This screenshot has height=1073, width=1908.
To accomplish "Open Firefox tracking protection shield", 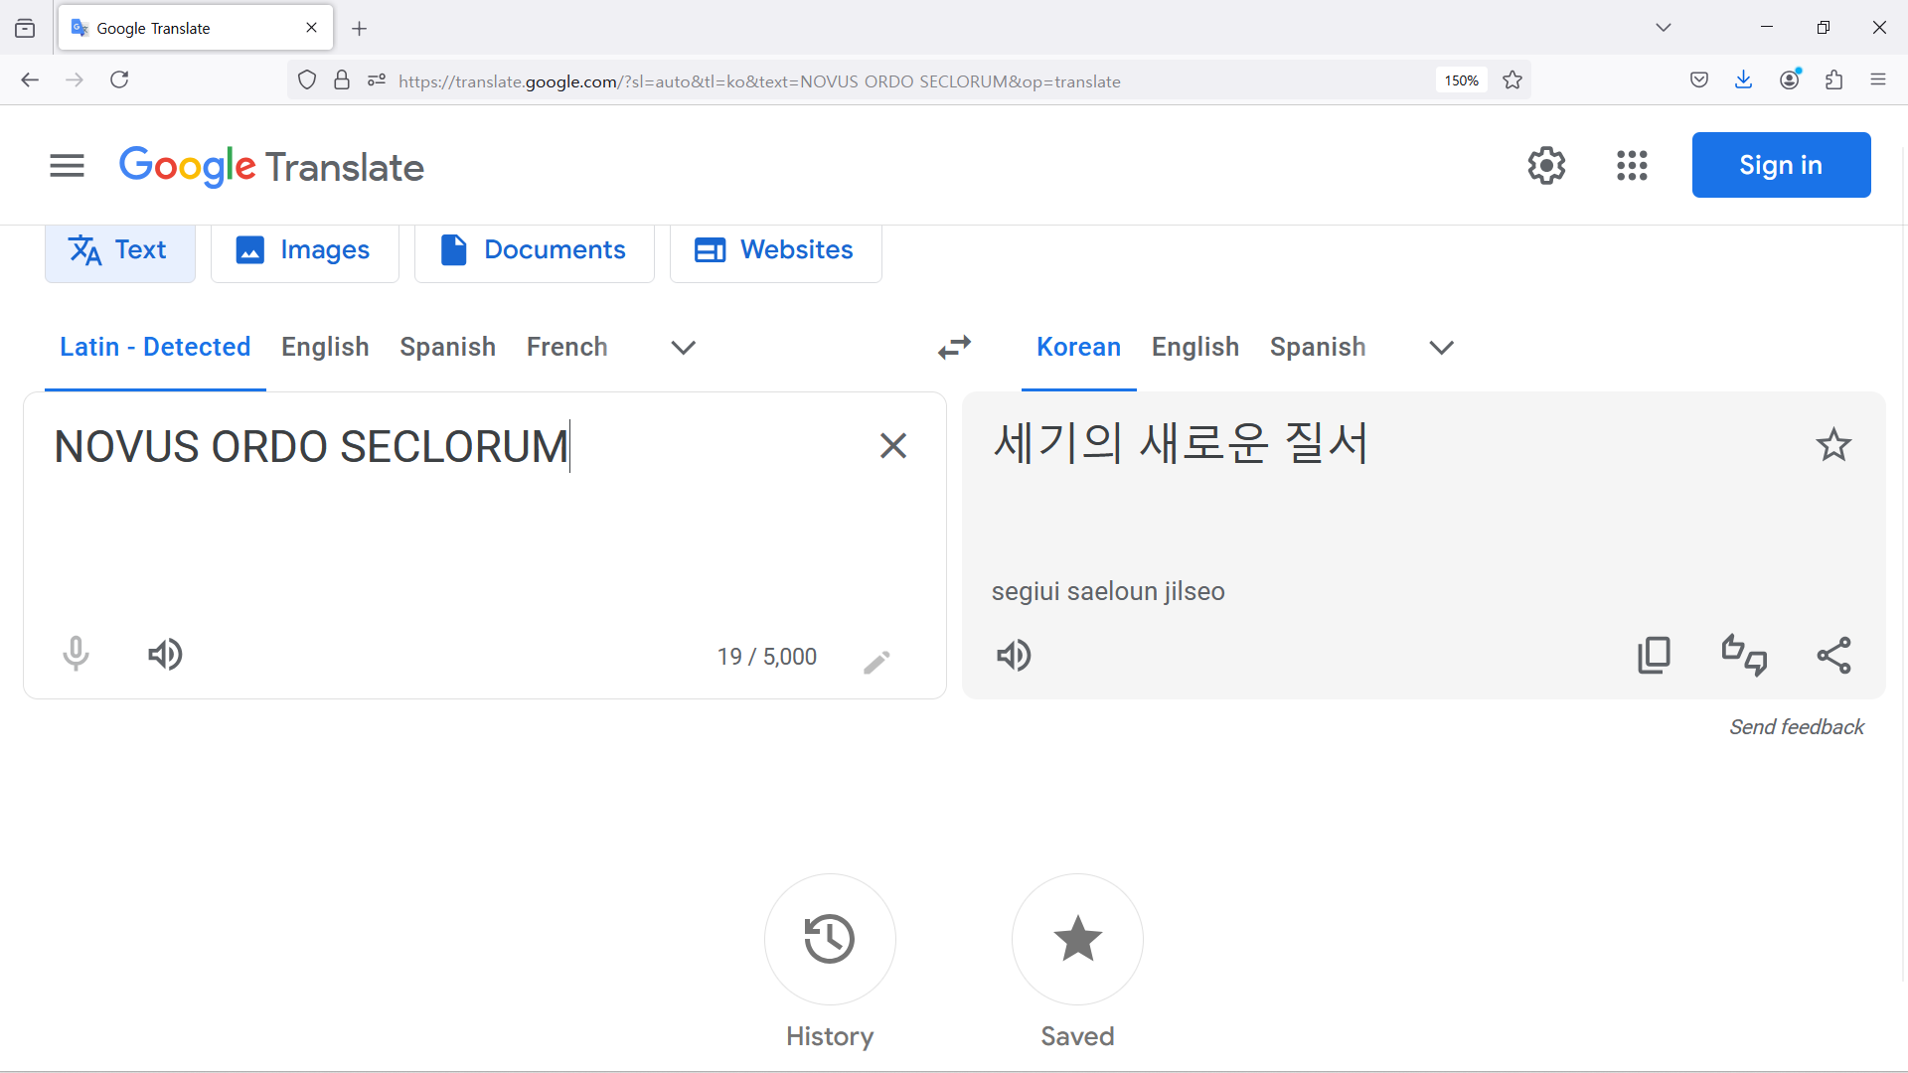I will [307, 80].
